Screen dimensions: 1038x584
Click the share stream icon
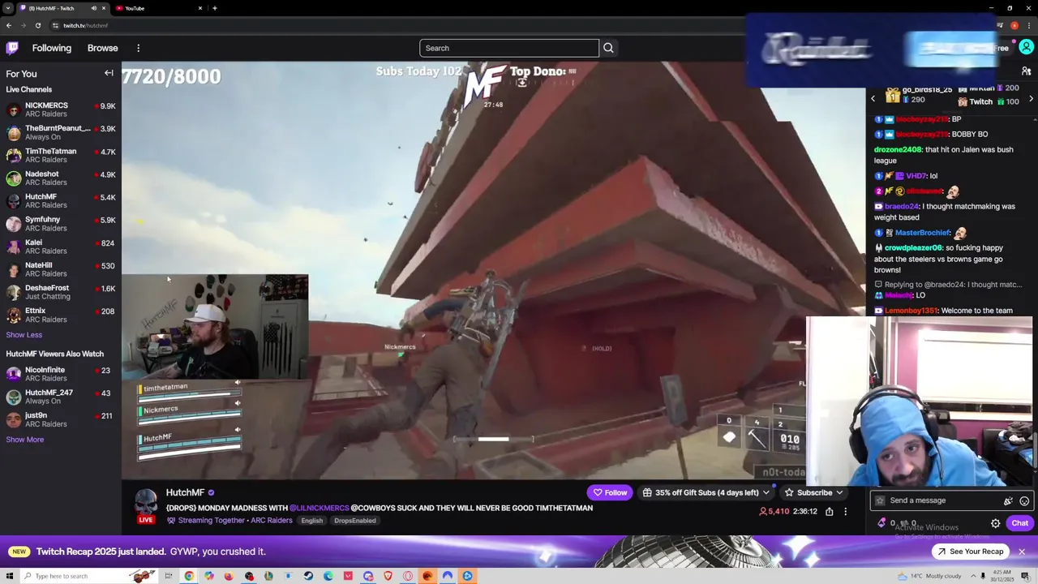tap(829, 512)
